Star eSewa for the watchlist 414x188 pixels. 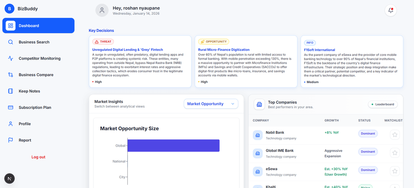tap(395, 171)
